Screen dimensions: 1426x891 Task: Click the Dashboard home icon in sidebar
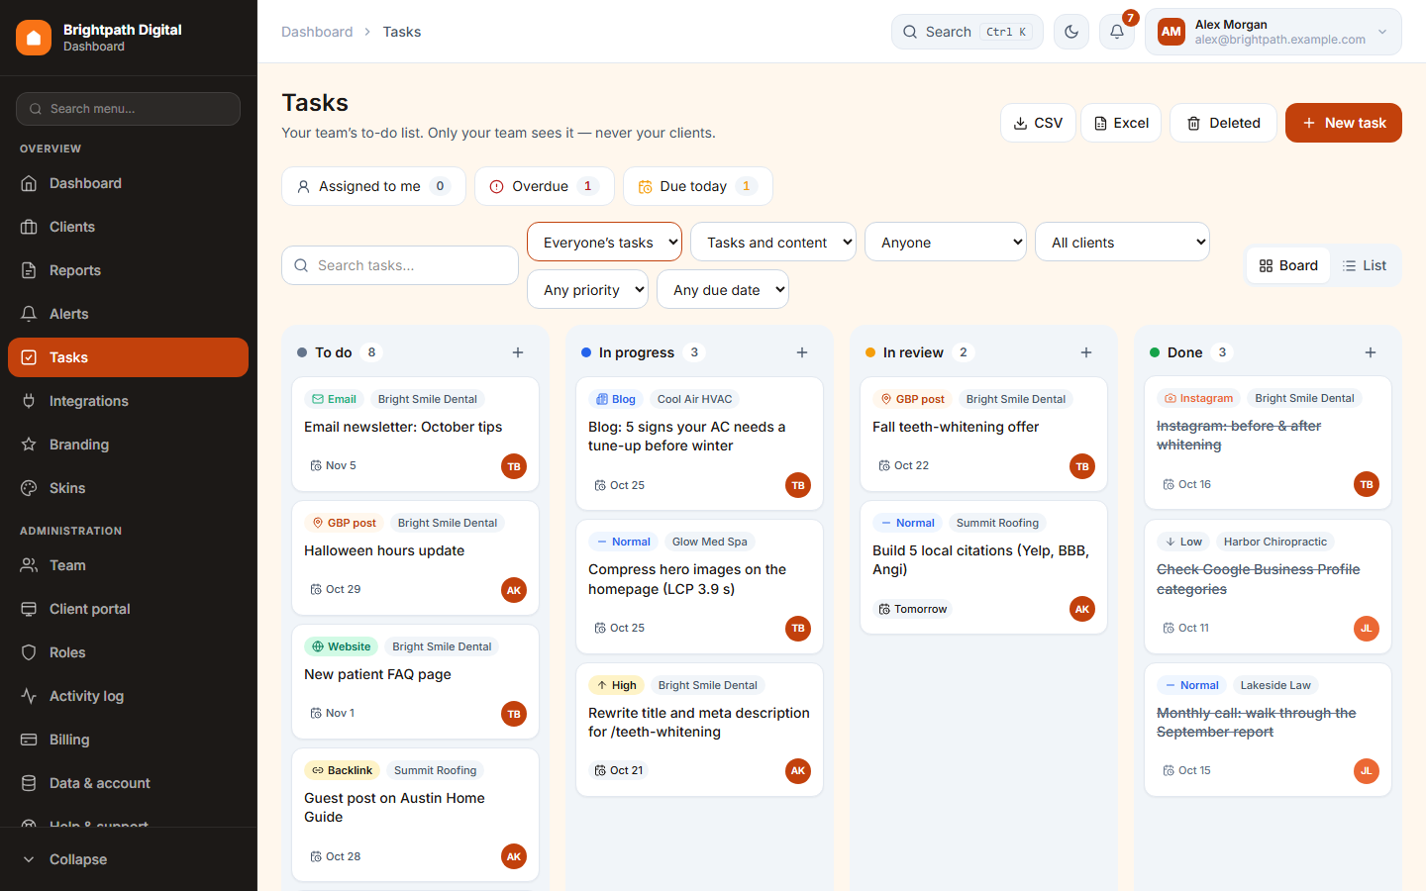(29, 183)
